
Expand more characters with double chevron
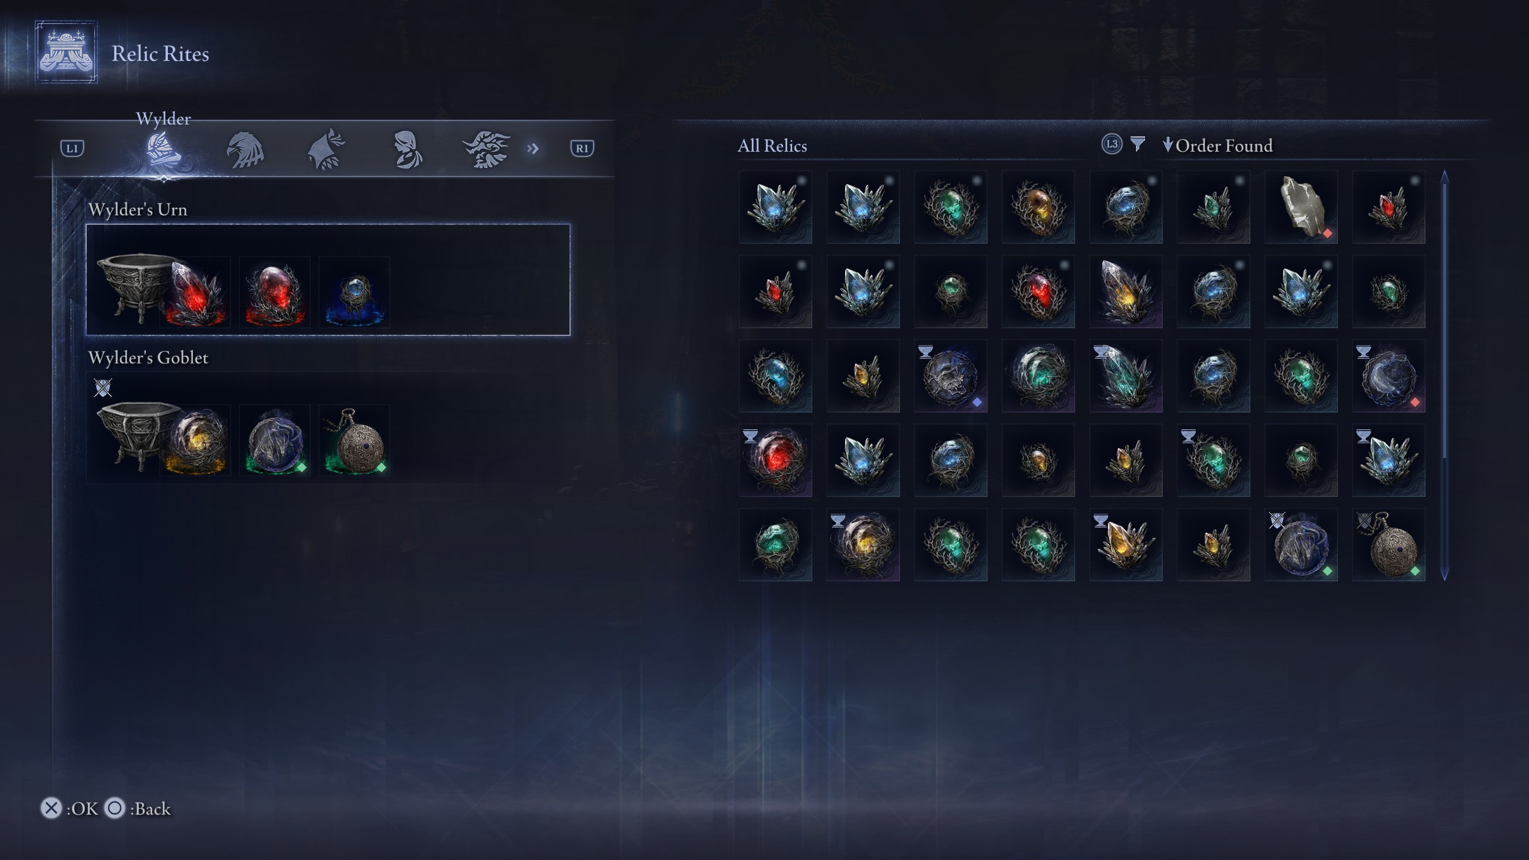533,149
